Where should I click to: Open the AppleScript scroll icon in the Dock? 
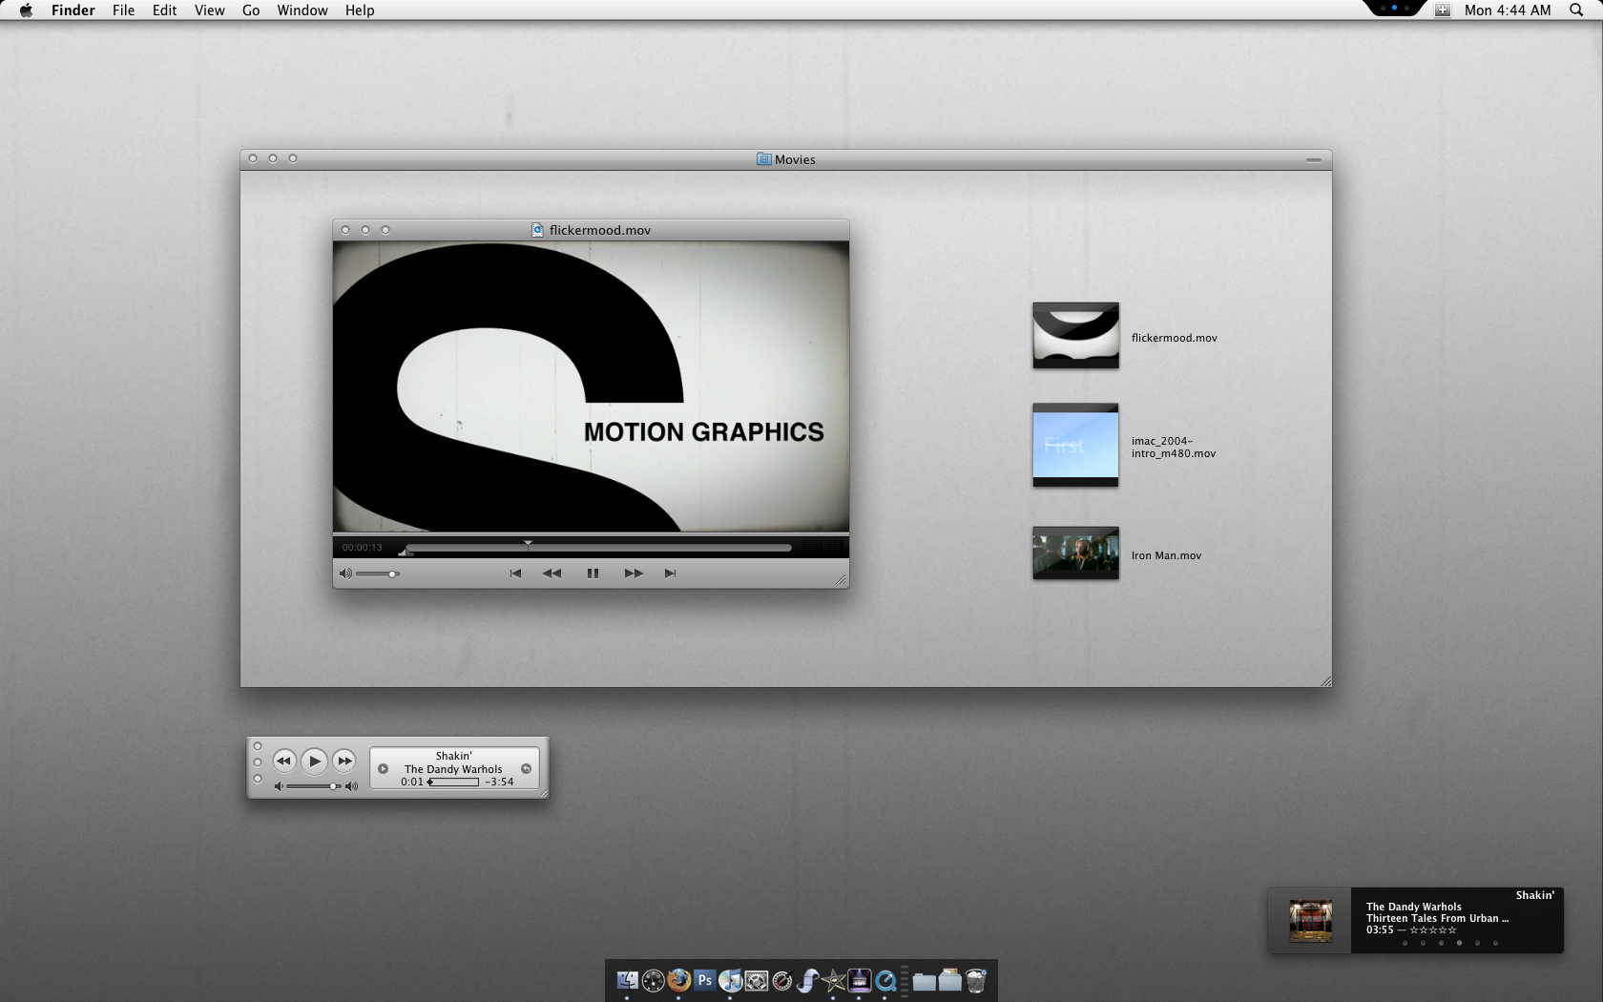[807, 980]
